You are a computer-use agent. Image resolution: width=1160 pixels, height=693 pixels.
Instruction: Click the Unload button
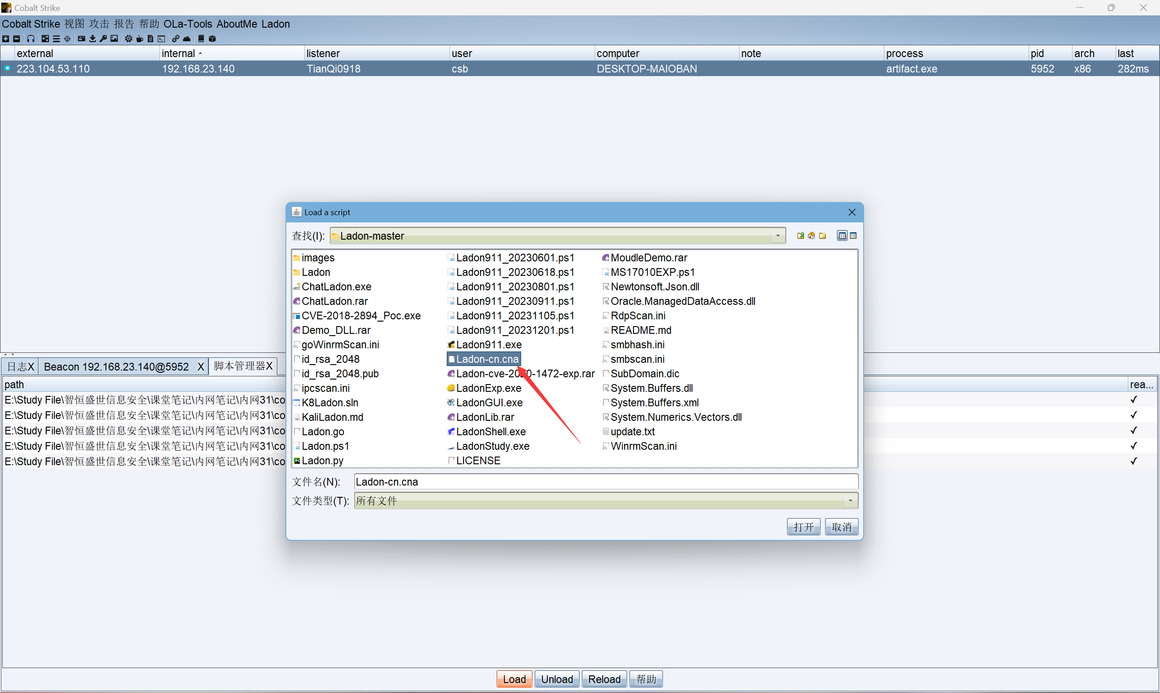click(x=557, y=679)
